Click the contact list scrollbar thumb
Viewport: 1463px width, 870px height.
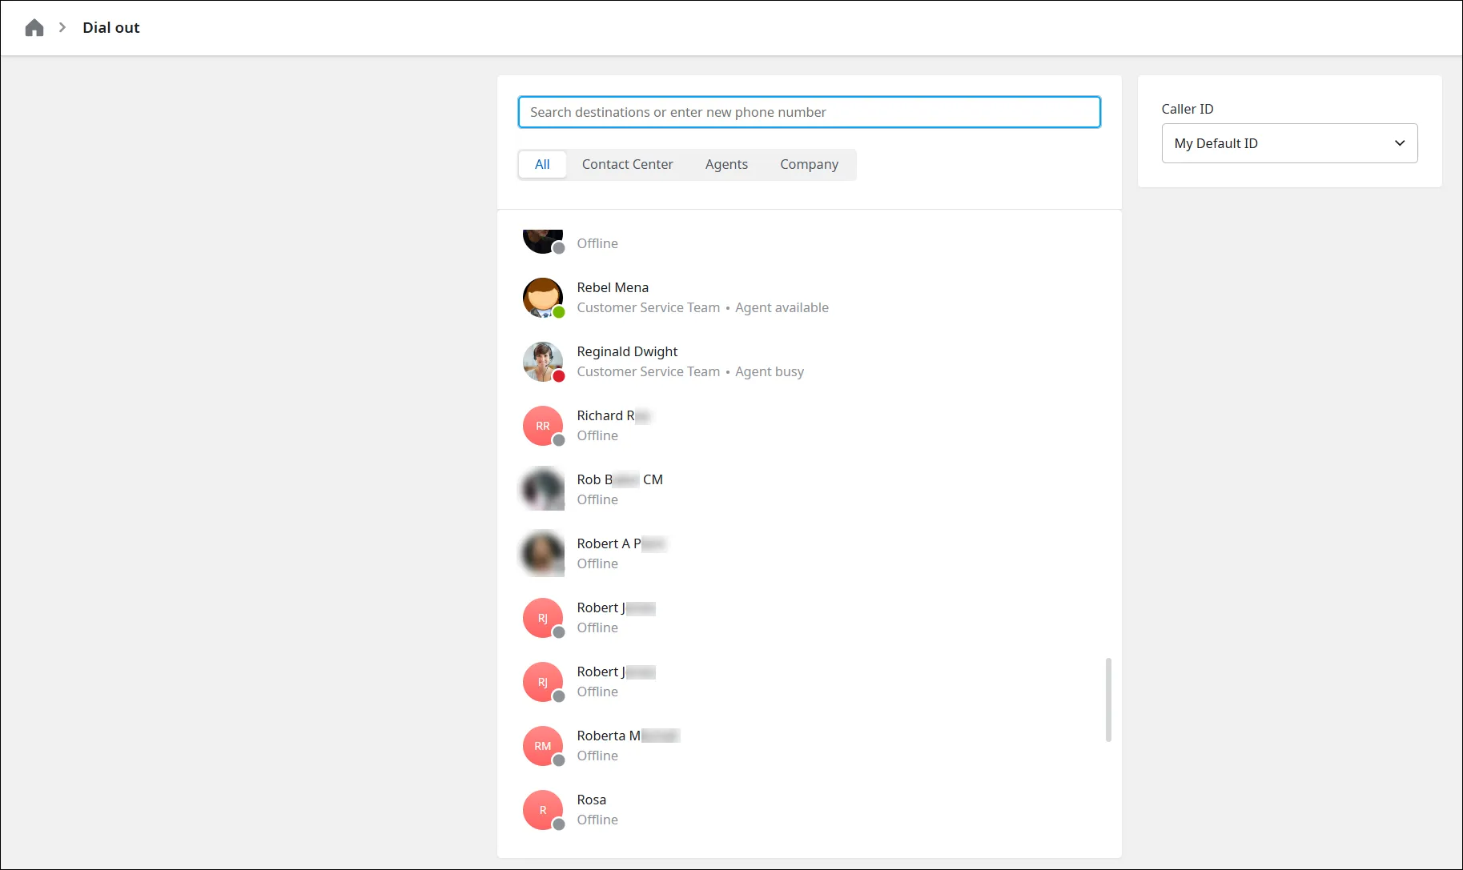pyautogui.click(x=1108, y=700)
